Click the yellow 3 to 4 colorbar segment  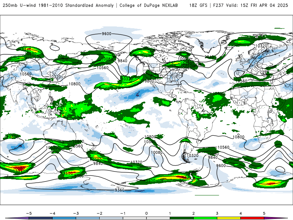(229, 218)
